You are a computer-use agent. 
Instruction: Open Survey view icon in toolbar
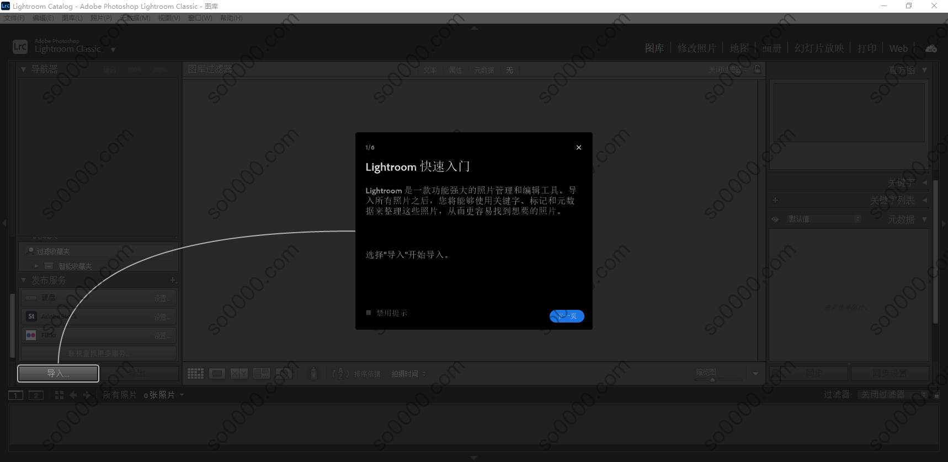(262, 374)
